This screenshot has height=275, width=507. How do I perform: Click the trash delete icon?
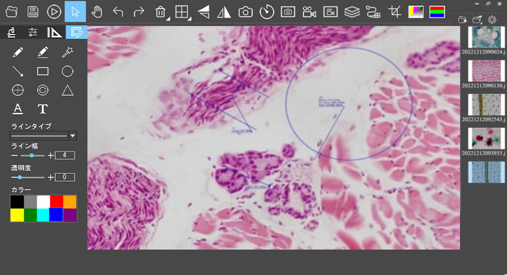click(x=160, y=12)
